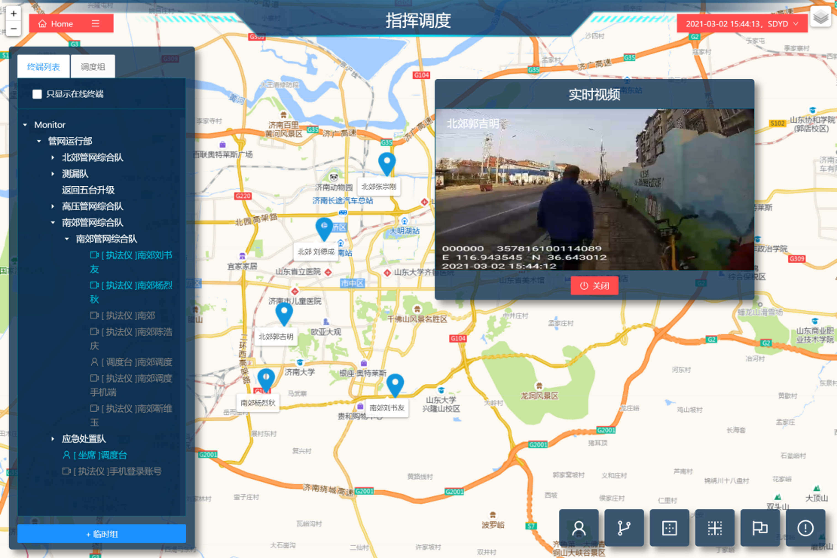Click the 临时组 add button

[101, 533]
